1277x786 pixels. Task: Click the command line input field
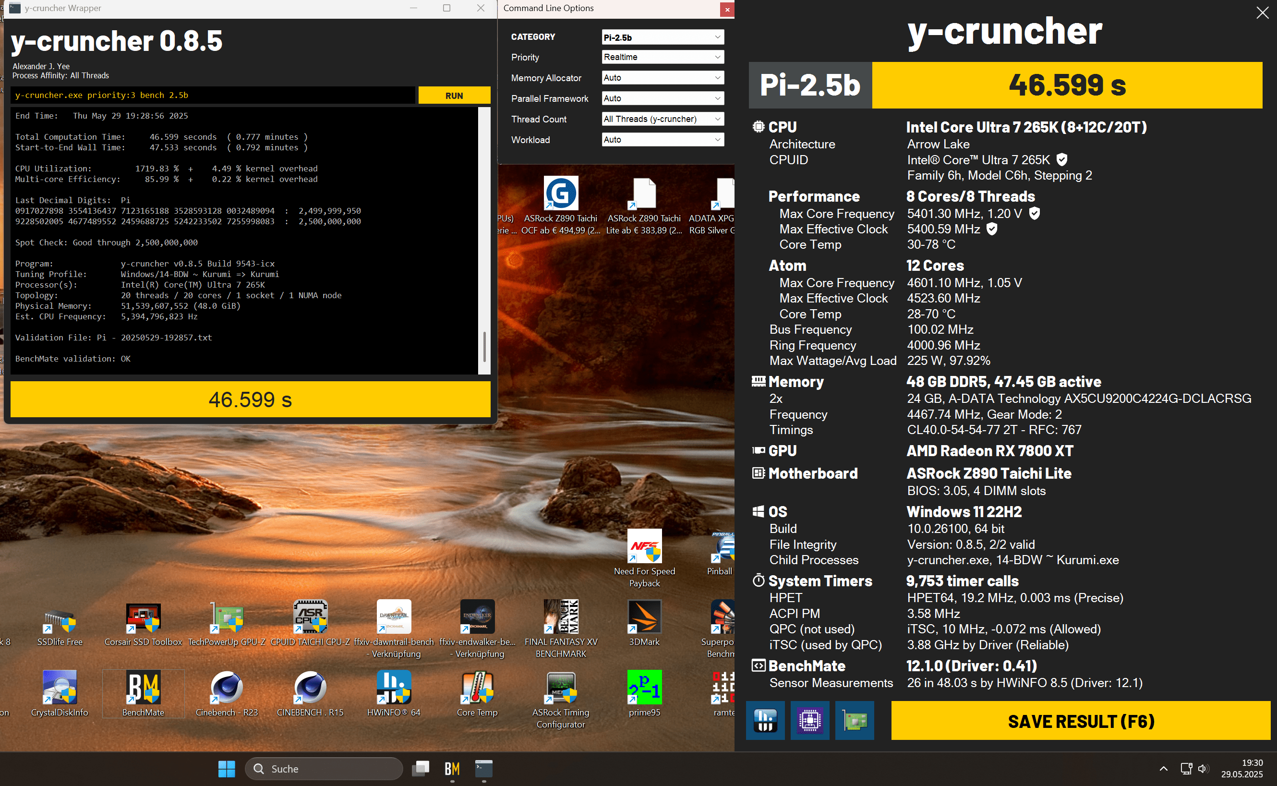tap(213, 95)
